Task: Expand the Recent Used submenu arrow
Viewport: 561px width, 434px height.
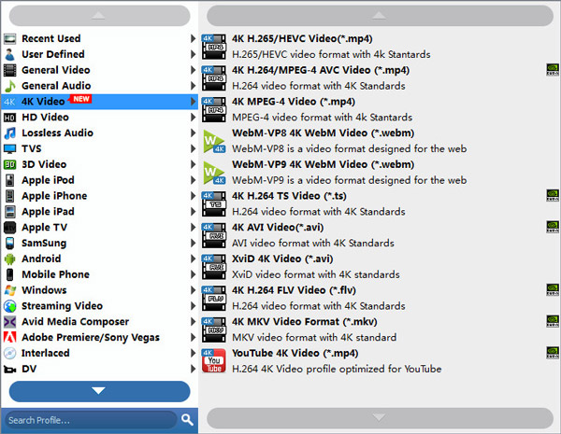Action: click(194, 38)
